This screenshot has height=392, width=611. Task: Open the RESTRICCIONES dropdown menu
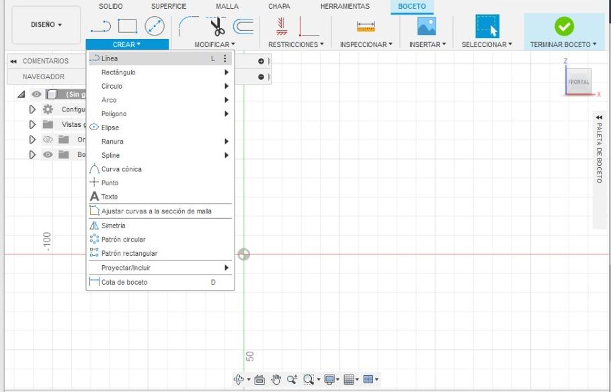[296, 44]
